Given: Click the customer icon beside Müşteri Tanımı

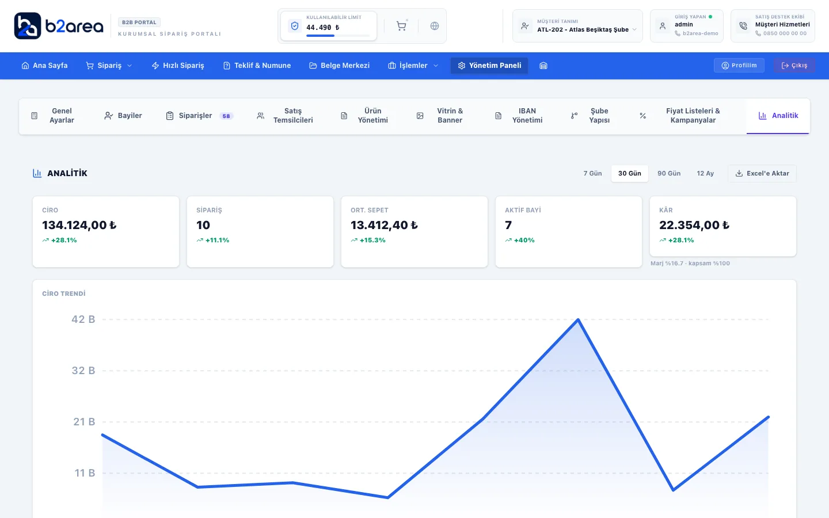Looking at the screenshot, I should pyautogui.click(x=525, y=26).
